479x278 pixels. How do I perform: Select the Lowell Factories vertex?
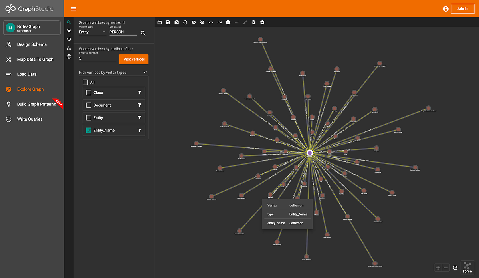[239, 230]
